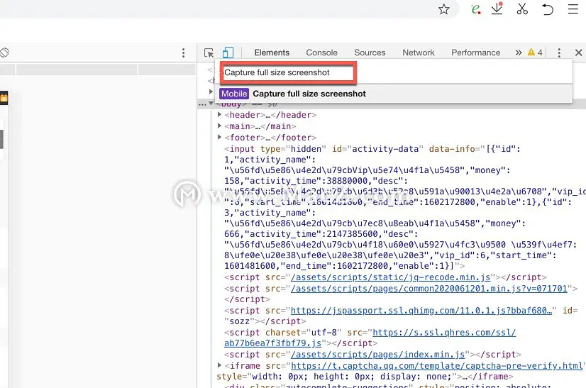Open the green e extension icon
Screen dimensions: 586x388
[x=475, y=9]
